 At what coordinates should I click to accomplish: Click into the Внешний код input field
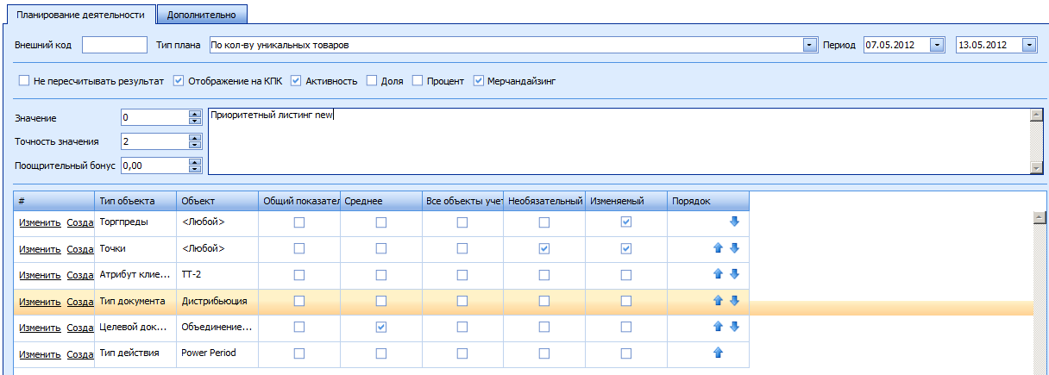(115, 45)
